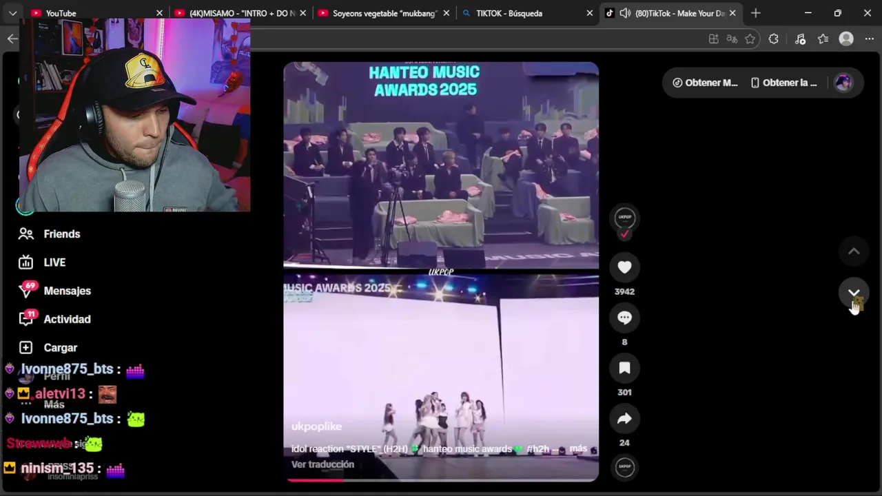Close the YouTube tab

(x=159, y=13)
